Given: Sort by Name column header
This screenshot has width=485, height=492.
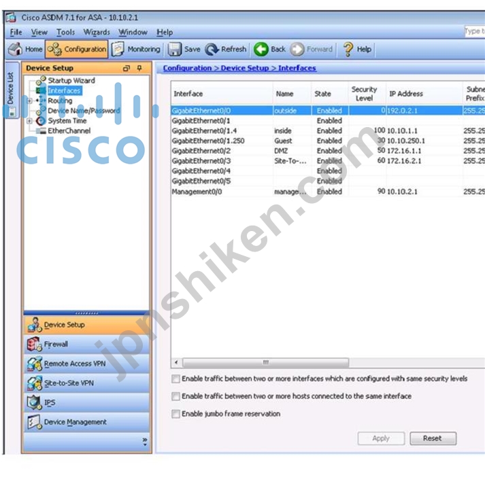Looking at the screenshot, I should pyautogui.click(x=292, y=94).
